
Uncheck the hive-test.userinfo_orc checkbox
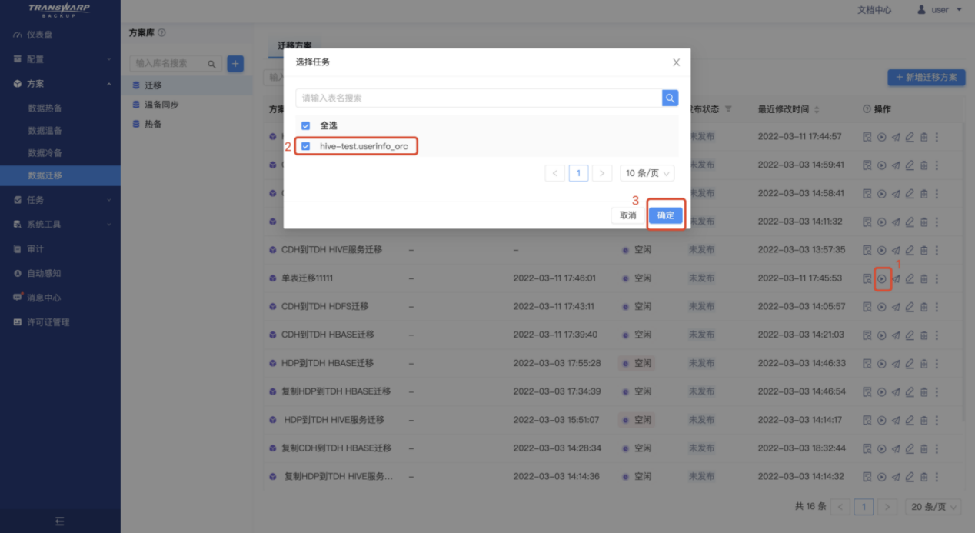coord(306,146)
